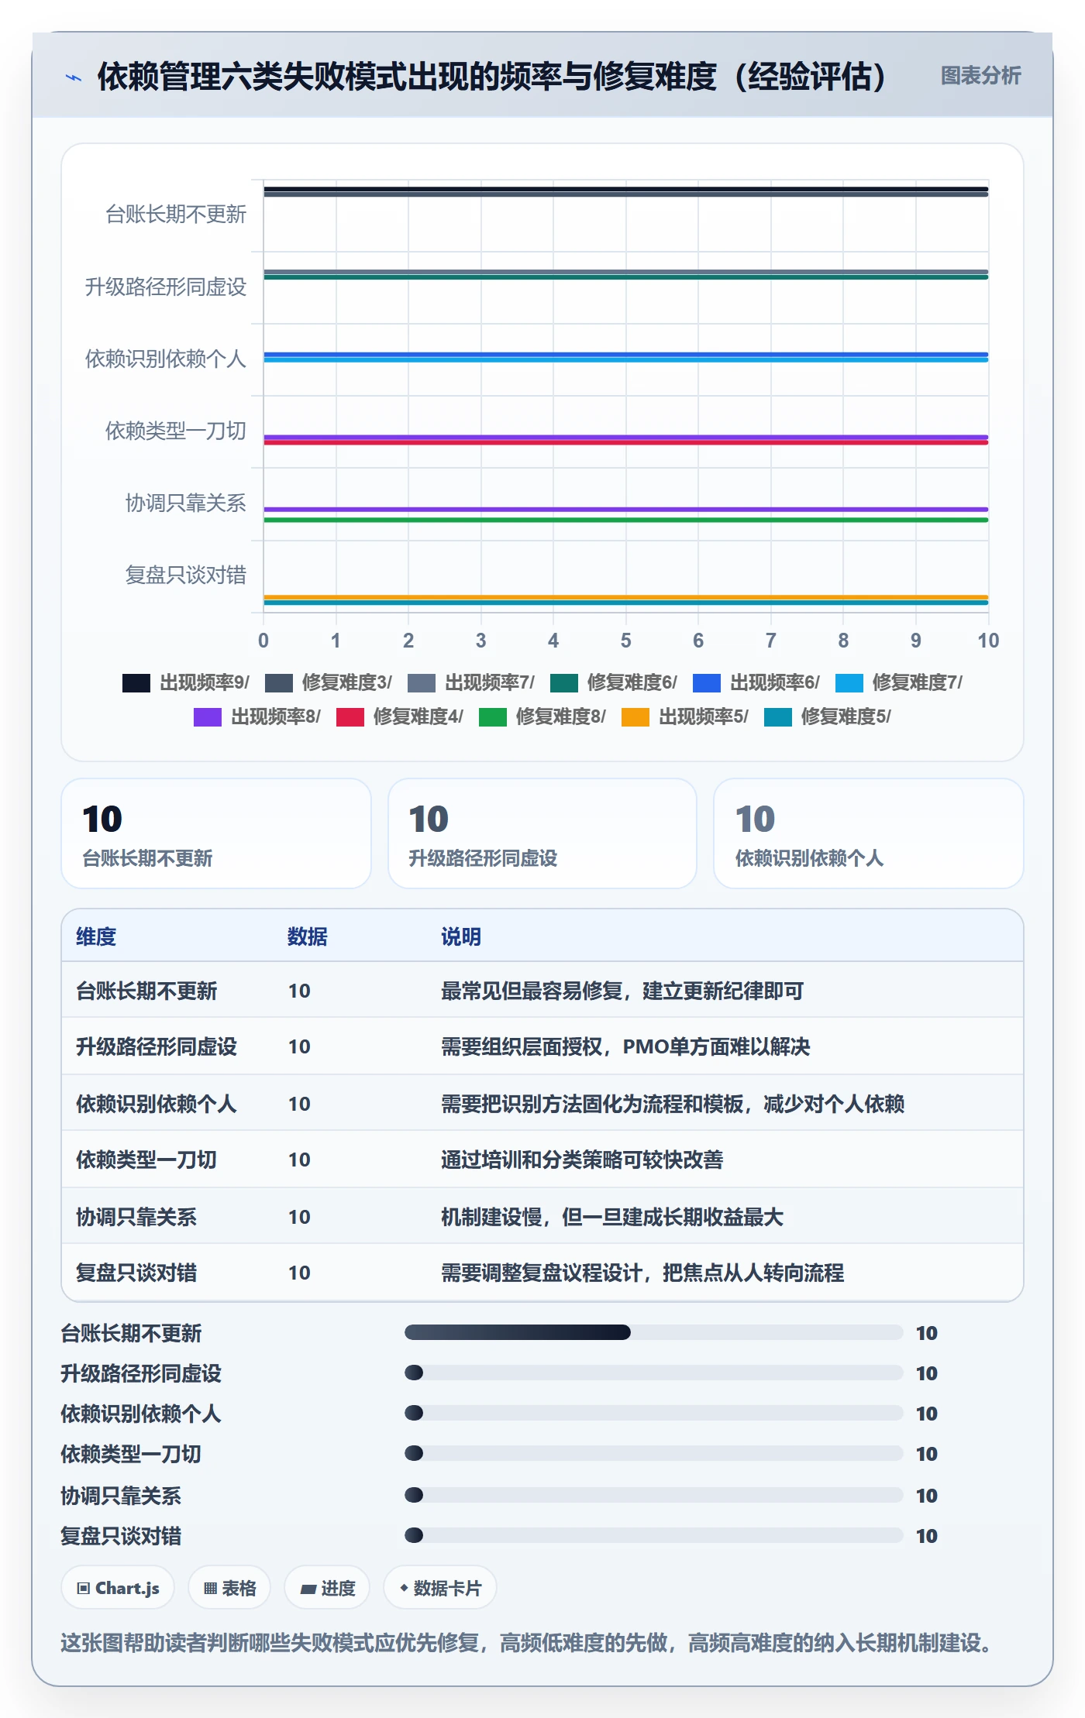This screenshot has width=1085, height=1718.
Task: Click description 通过培训和分类策略可较快改善
Action: click(582, 1160)
